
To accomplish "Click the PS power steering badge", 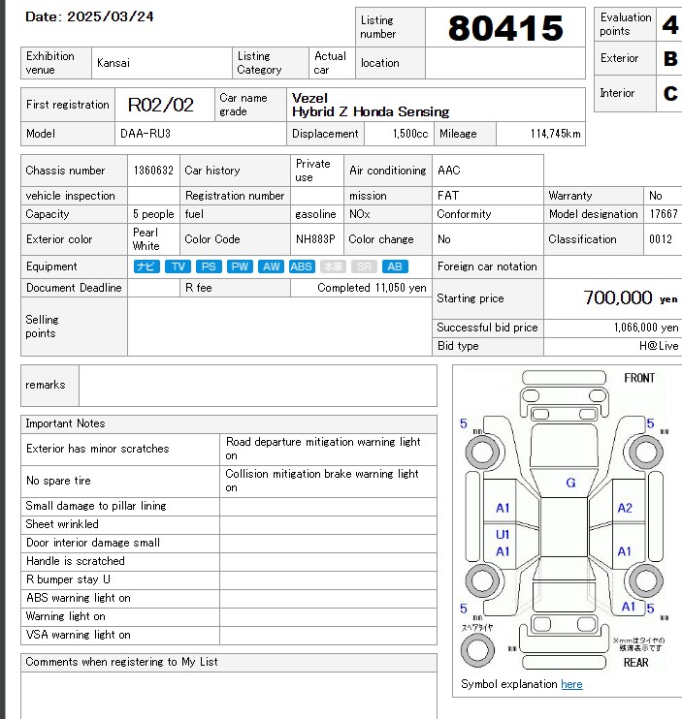I will pyautogui.click(x=209, y=266).
